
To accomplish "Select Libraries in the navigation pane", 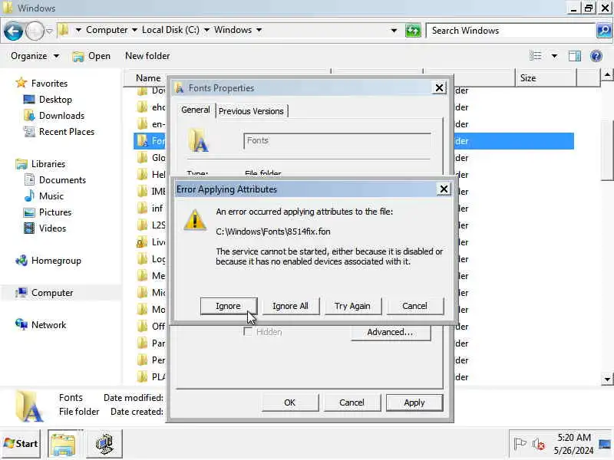I will 48,164.
